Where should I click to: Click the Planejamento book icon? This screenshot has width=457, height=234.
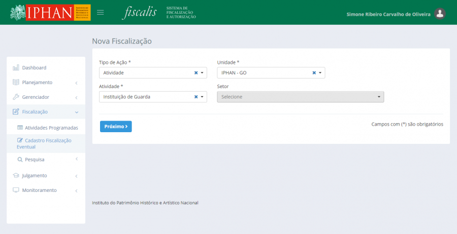click(x=16, y=83)
